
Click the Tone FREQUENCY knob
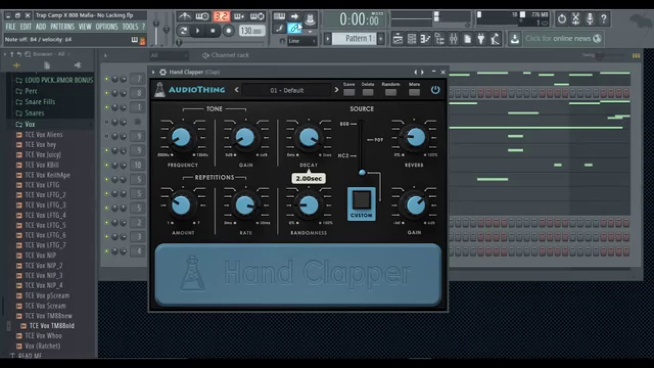pyautogui.click(x=181, y=137)
